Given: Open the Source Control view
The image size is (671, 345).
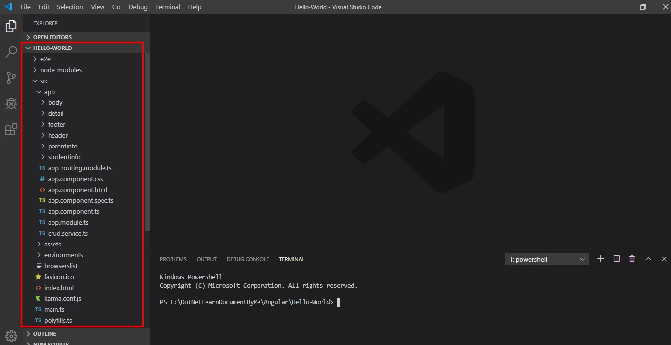Looking at the screenshot, I should pos(11,78).
